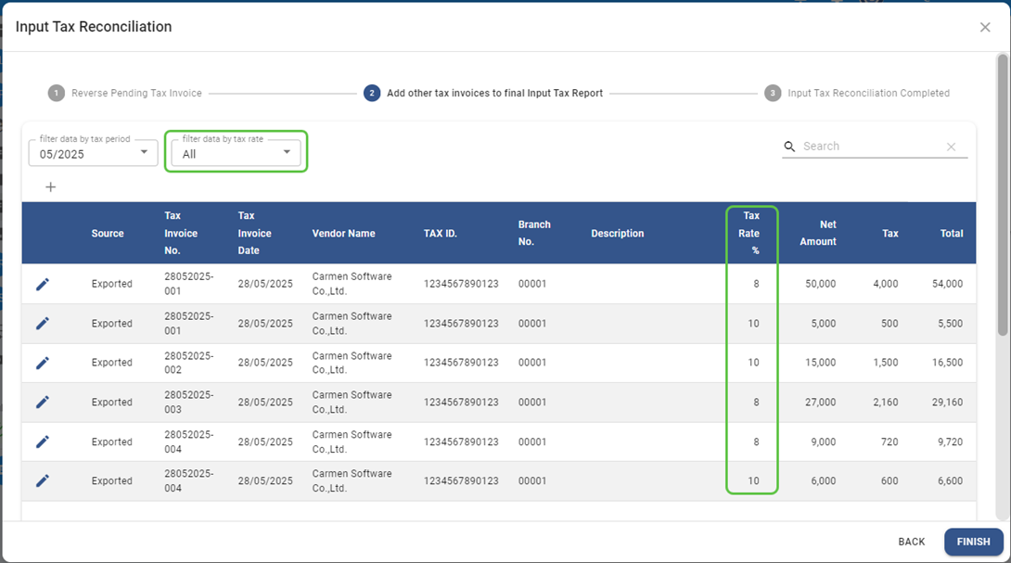Sort by Vendor Name column header

coord(343,234)
